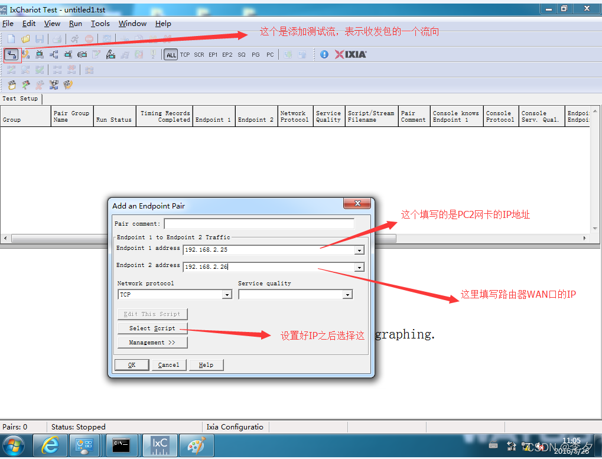Open the Service quality dropdown

(x=347, y=295)
